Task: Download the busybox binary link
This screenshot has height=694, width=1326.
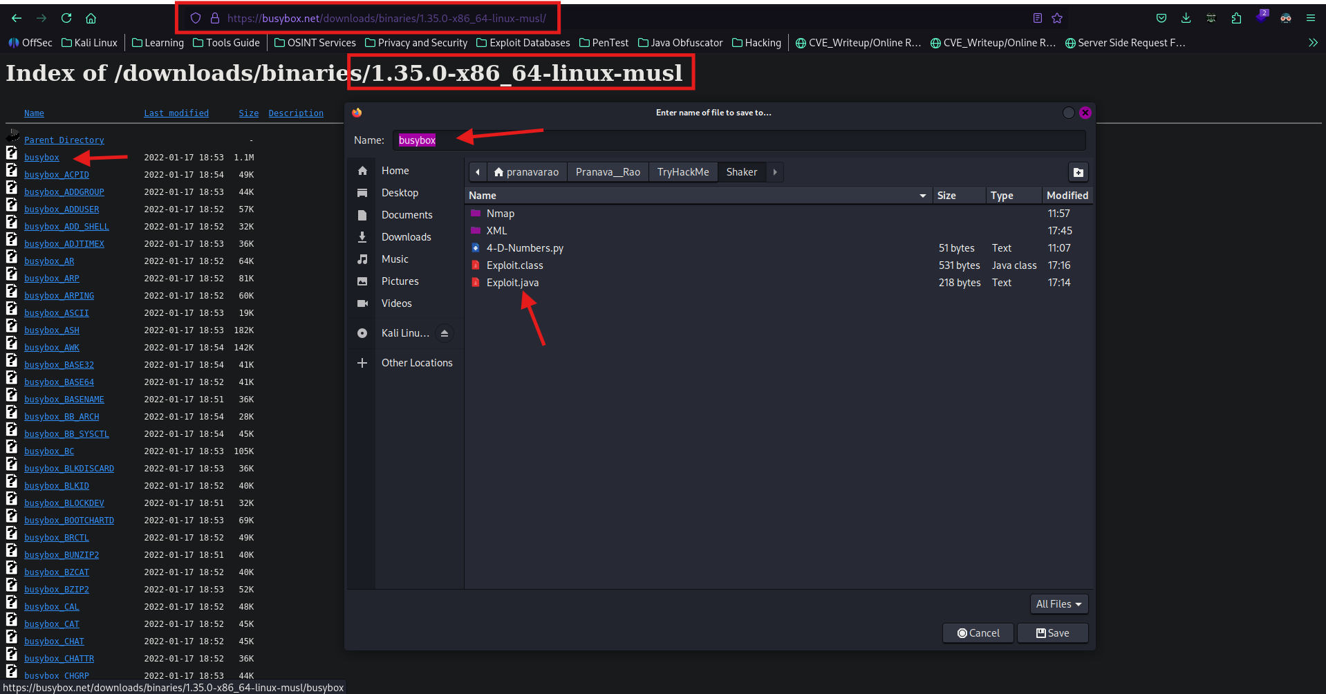Action: pos(41,158)
